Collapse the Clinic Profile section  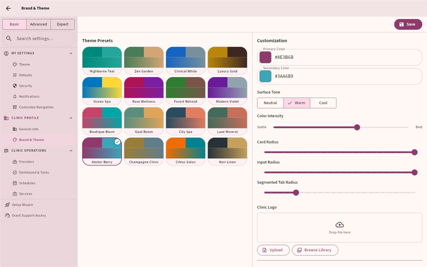71,118
